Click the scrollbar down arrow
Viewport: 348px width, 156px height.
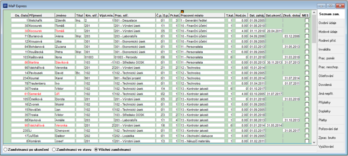click(314, 142)
